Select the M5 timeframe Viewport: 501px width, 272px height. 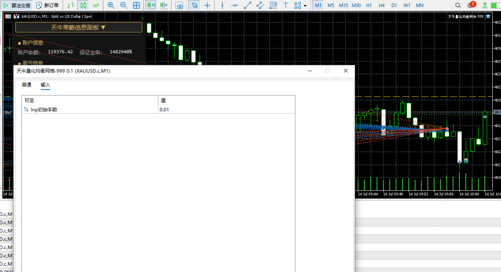[331, 5]
